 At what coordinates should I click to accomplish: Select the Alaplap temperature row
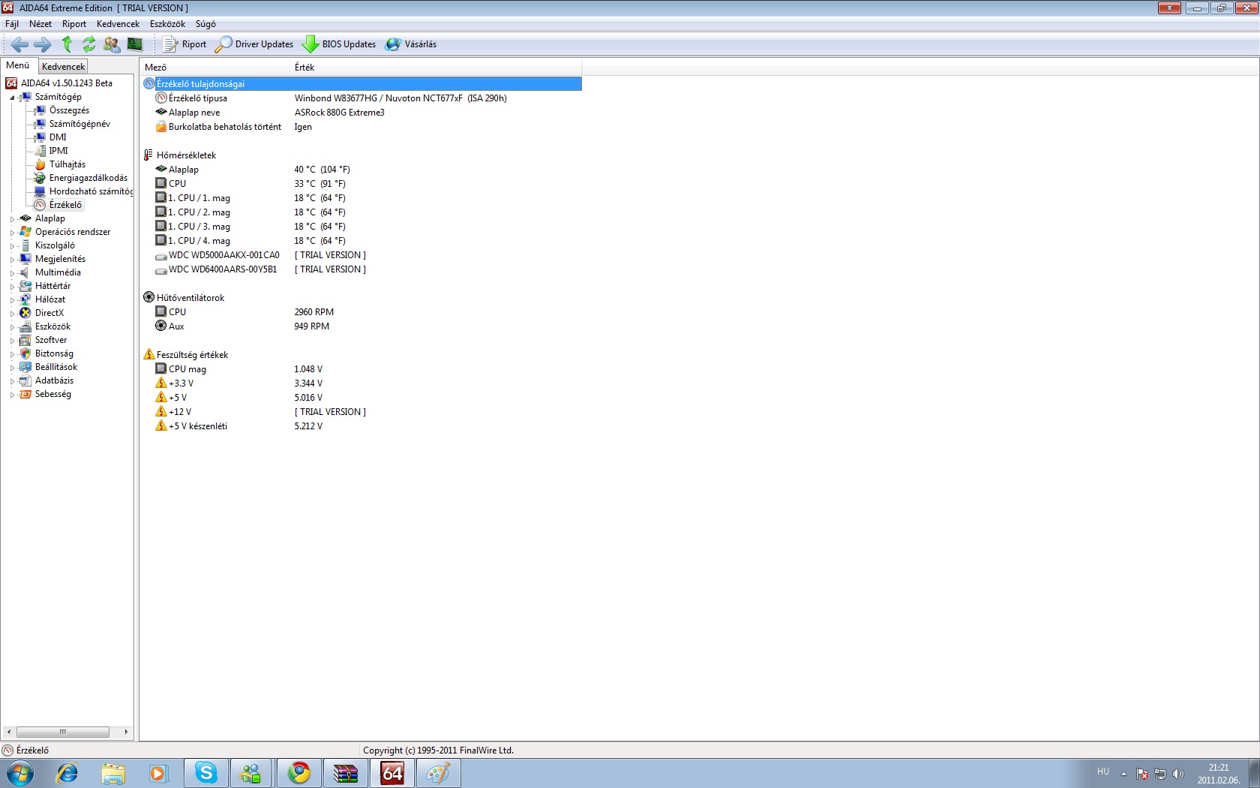[x=362, y=170]
